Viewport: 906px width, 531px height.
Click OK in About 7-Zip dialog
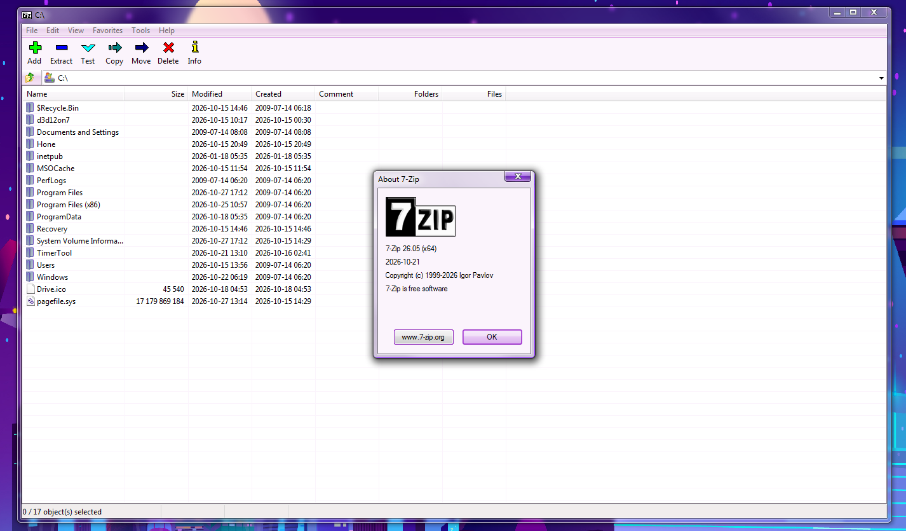(x=492, y=337)
